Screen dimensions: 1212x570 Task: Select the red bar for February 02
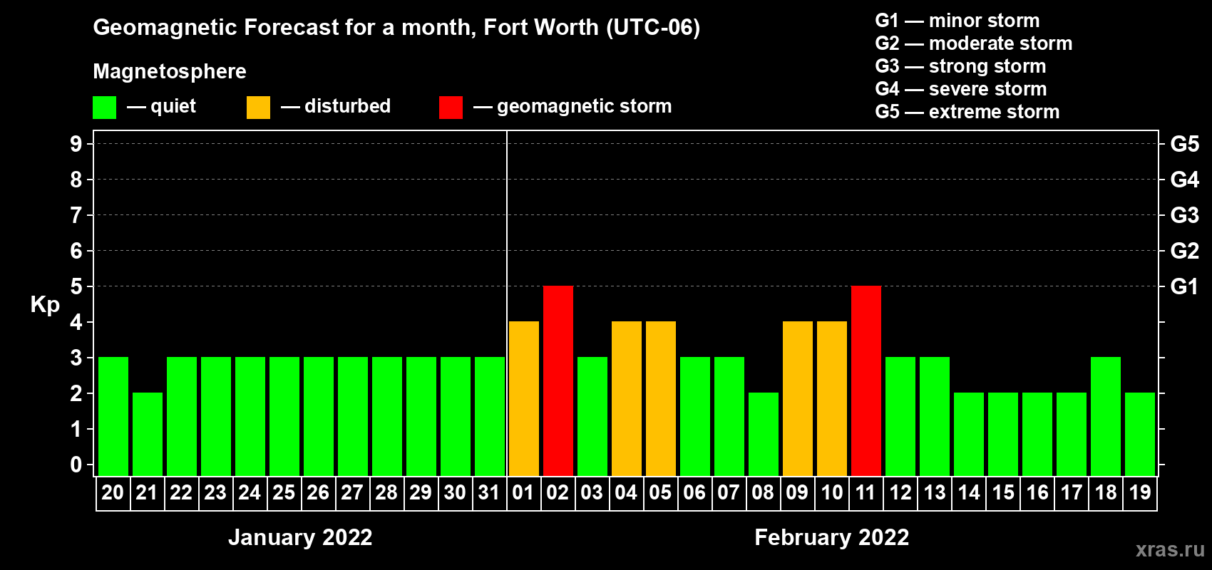click(x=558, y=380)
